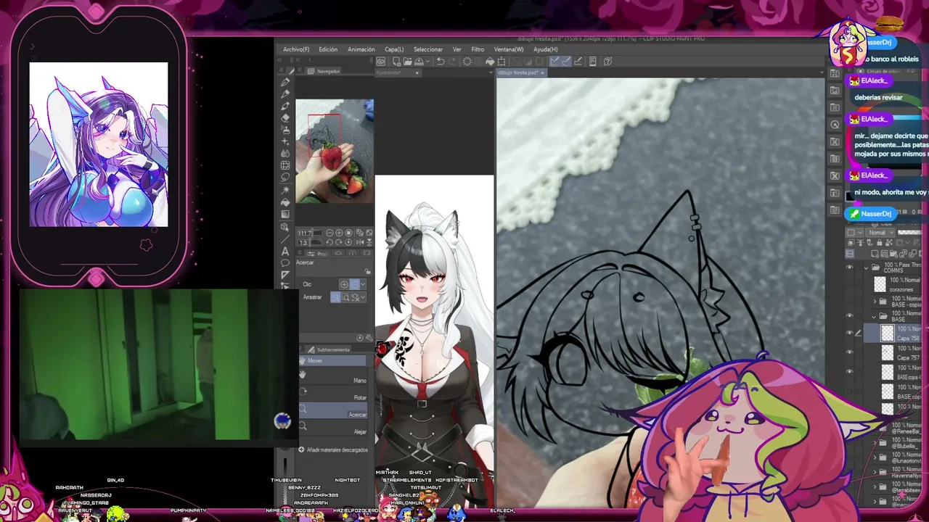Hide the Capa 757 layer
929x522 pixels.
point(849,353)
